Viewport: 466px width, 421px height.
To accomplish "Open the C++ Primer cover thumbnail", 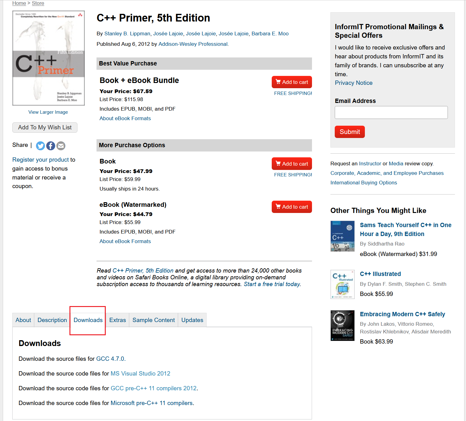I will tap(49, 58).
